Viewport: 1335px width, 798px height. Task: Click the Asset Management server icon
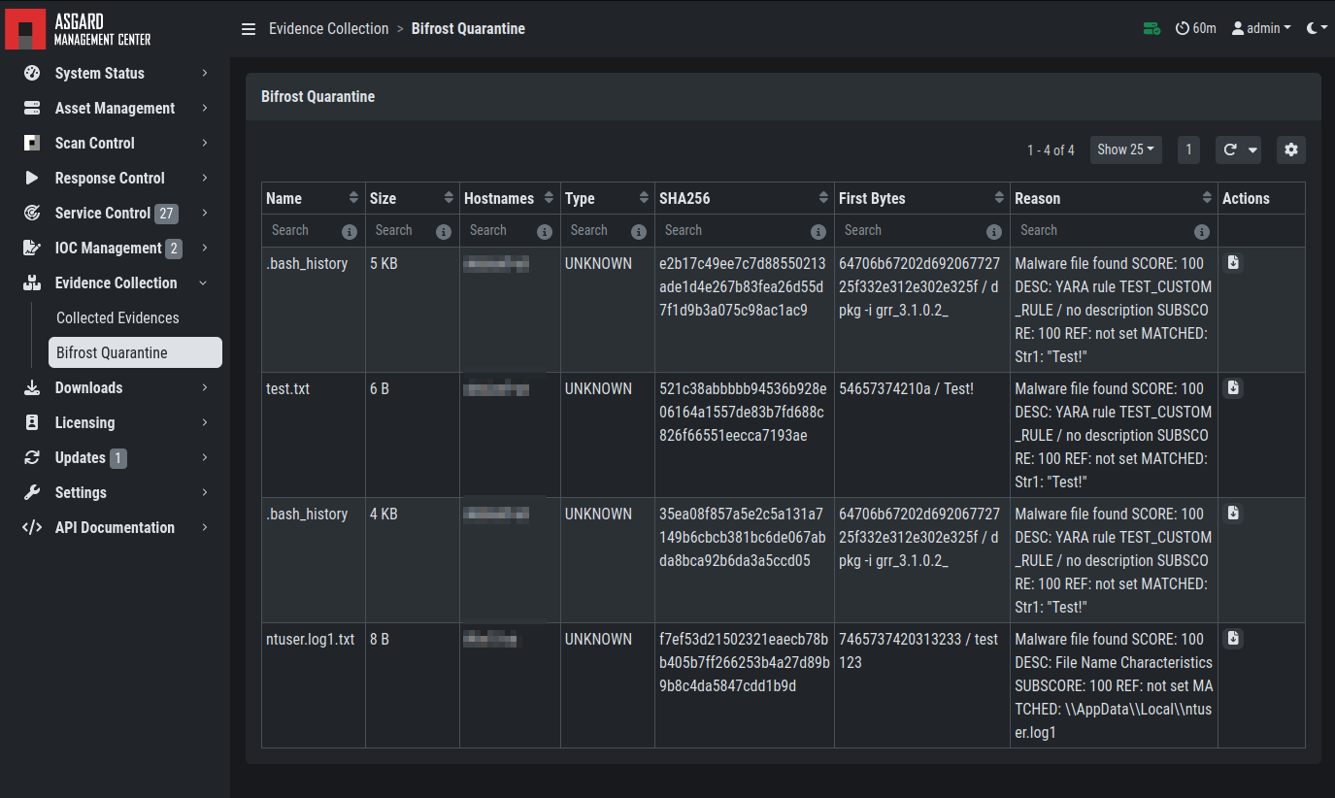(x=32, y=109)
